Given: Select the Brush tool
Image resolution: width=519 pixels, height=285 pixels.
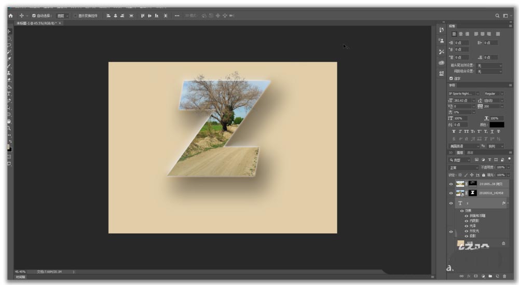Looking at the screenshot, I should pyautogui.click(x=9, y=66).
